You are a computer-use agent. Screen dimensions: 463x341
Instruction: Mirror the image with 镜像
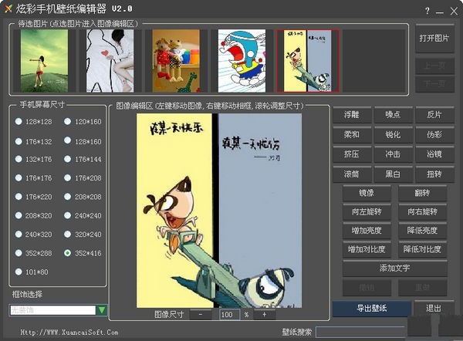(367, 193)
